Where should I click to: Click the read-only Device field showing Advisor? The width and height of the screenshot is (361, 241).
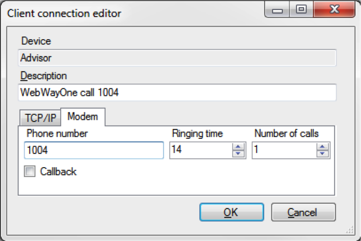tap(177, 58)
